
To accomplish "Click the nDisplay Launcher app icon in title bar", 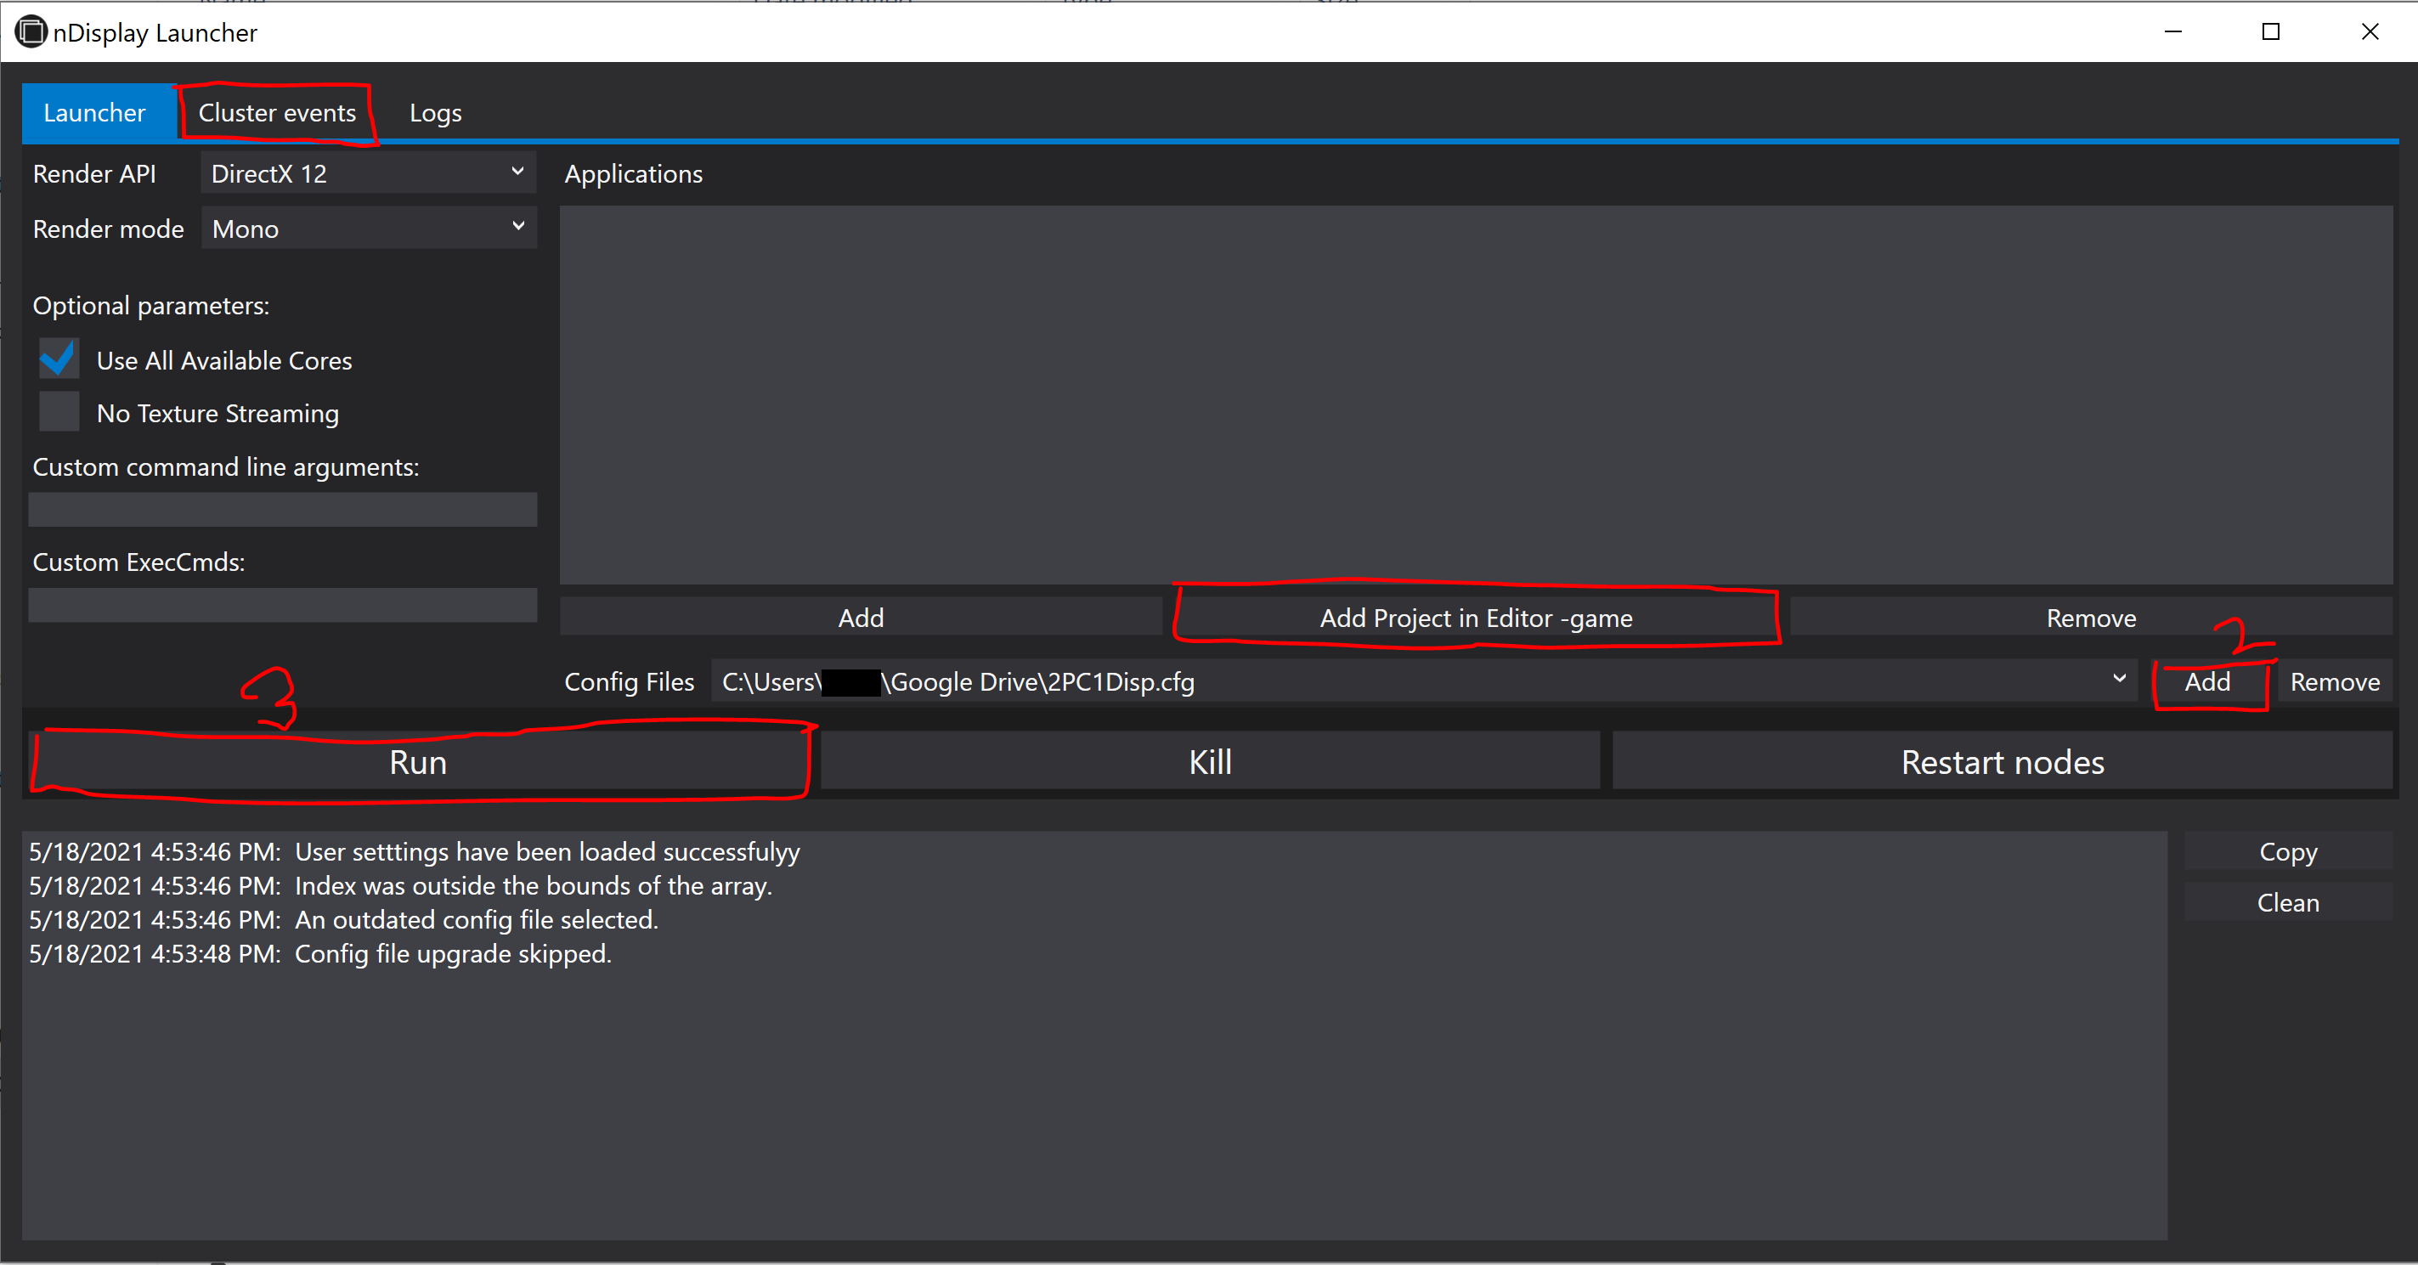I will [x=30, y=32].
